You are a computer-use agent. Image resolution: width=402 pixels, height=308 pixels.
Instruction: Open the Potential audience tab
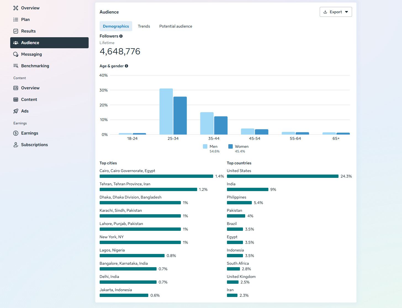point(176,26)
